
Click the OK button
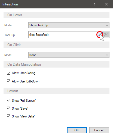[x=77, y=130]
